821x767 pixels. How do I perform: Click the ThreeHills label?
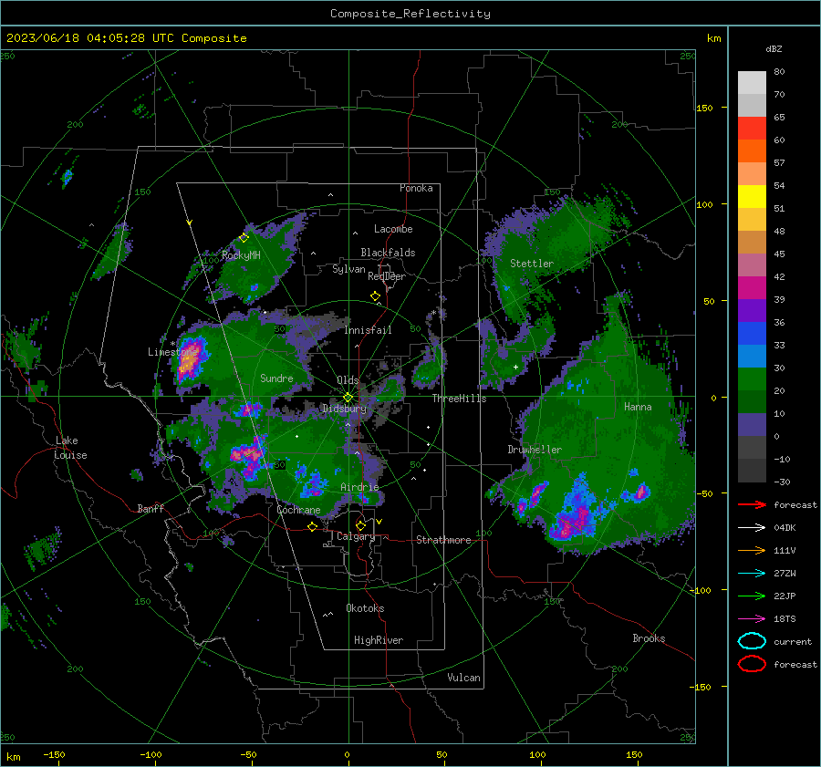pos(459,399)
